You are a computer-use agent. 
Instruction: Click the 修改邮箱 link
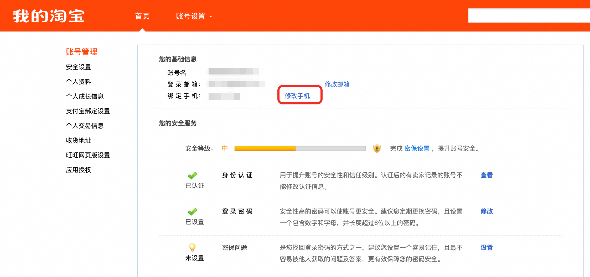point(337,84)
